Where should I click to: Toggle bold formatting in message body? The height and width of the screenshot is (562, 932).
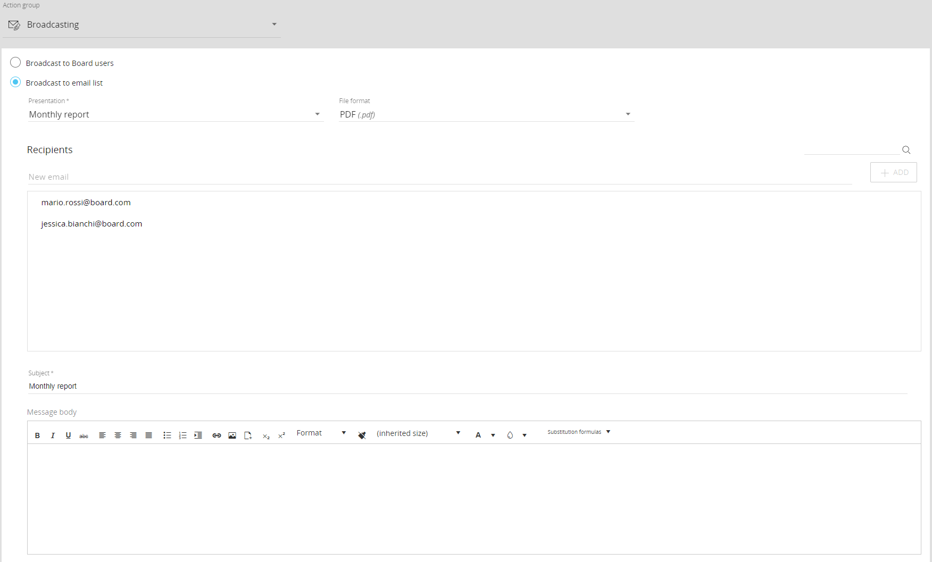tap(37, 435)
